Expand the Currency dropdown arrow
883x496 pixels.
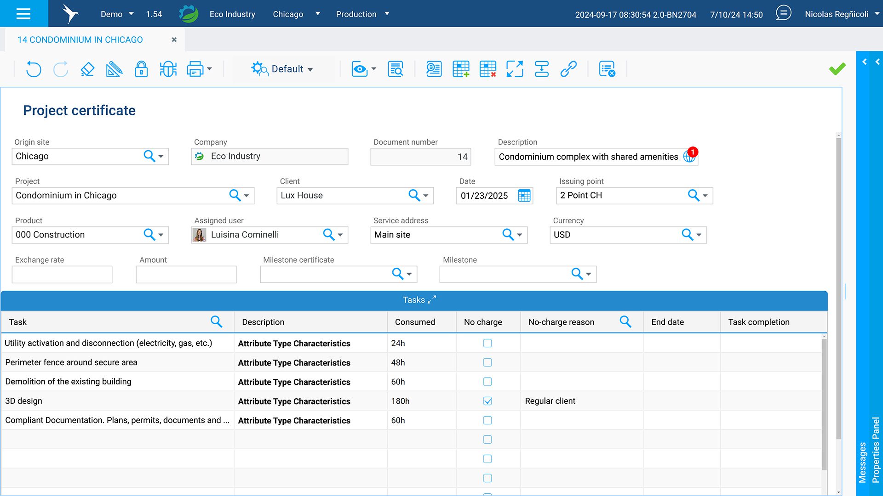[x=699, y=235]
